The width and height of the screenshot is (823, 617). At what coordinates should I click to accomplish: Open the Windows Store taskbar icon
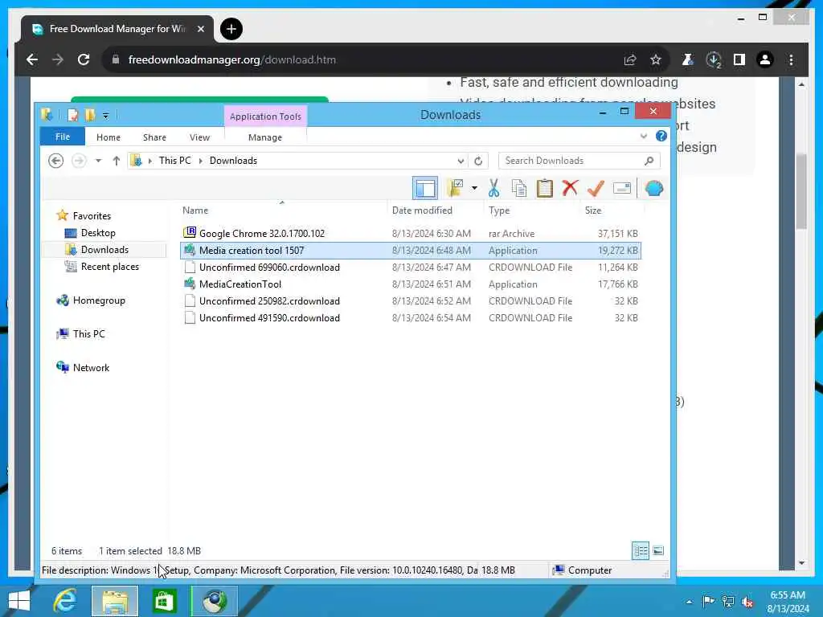164,601
